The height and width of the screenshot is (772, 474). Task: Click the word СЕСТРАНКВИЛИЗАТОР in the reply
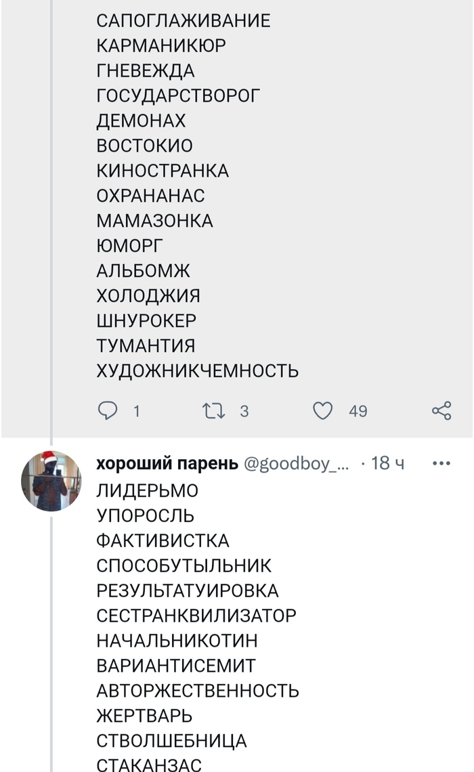coord(196,616)
